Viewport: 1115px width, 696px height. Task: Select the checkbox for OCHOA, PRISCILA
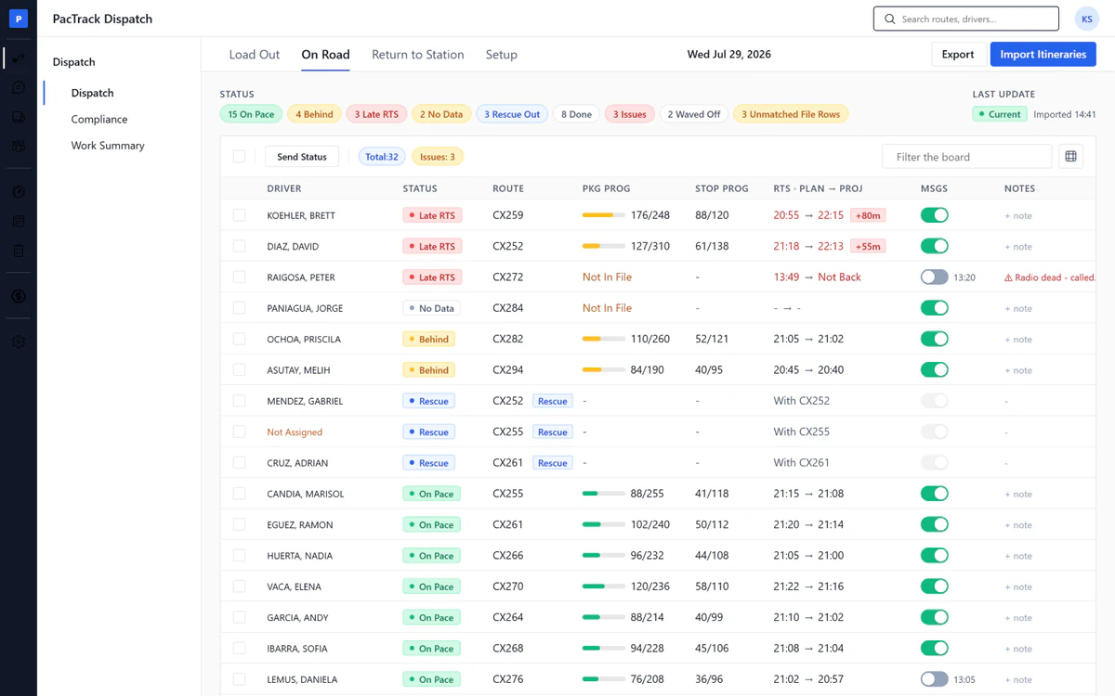point(239,339)
